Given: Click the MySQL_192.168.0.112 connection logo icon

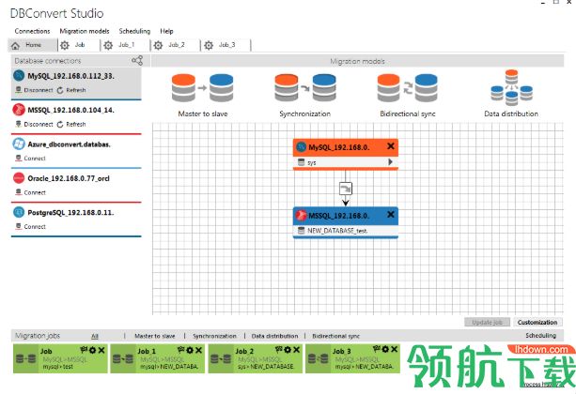Looking at the screenshot, I should tap(19, 76).
